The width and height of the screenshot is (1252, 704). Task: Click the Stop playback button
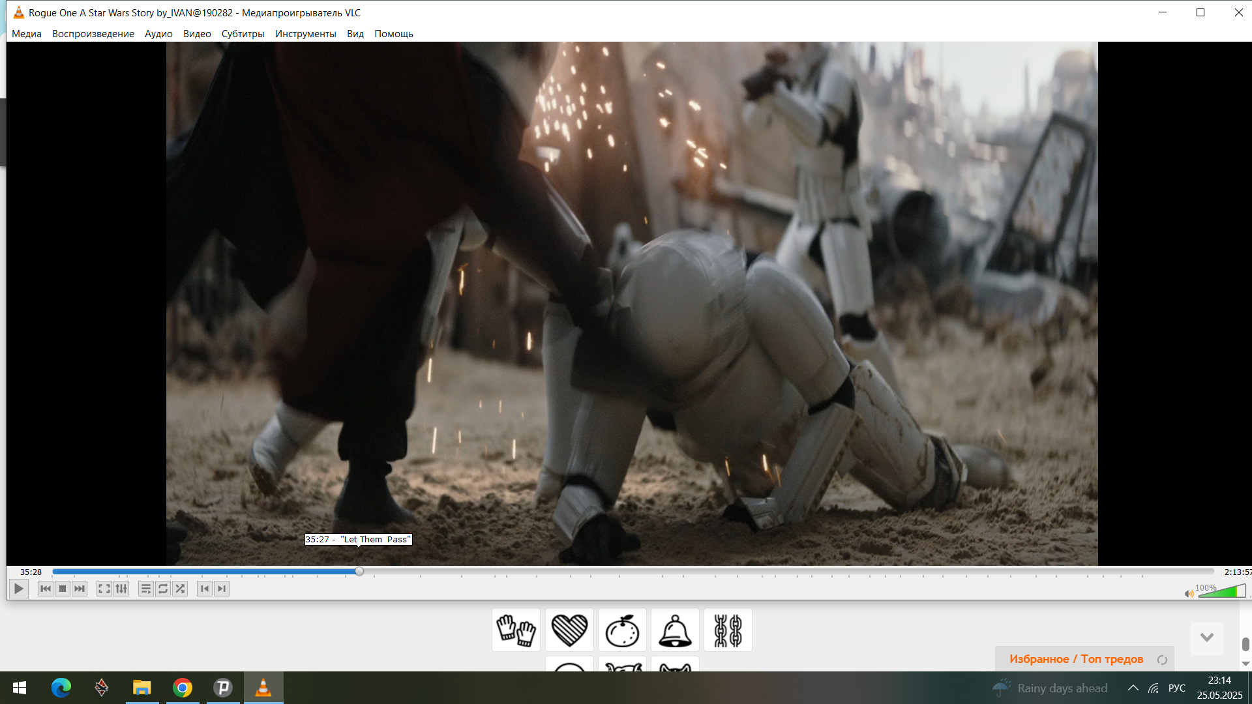click(x=63, y=589)
